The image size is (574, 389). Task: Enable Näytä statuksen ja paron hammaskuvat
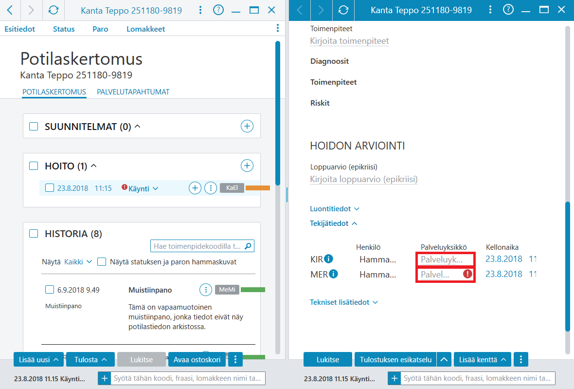[102, 262]
